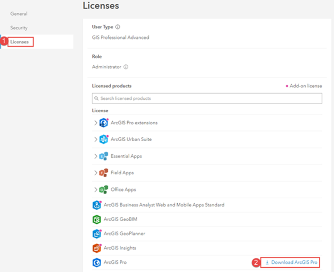
Task: Click the ArcGIS Business Analyst icon
Action: pyautogui.click(x=96, y=205)
